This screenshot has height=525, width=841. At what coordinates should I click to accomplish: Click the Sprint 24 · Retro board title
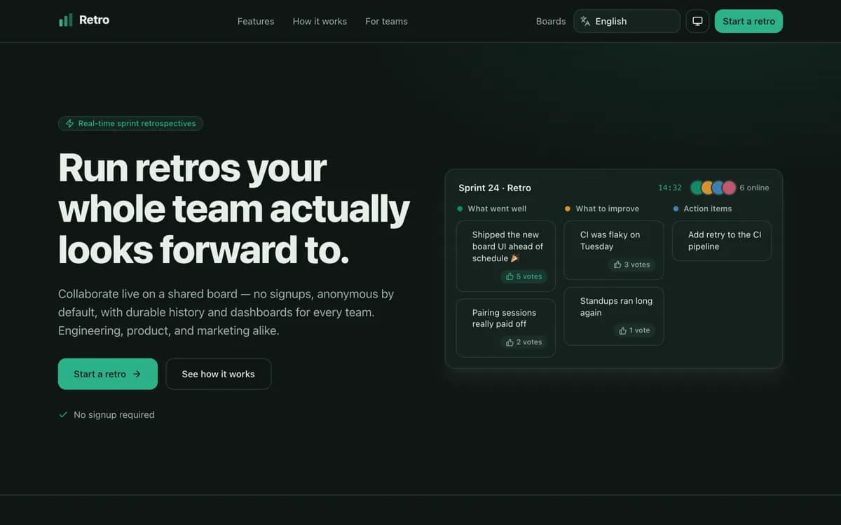pos(495,188)
